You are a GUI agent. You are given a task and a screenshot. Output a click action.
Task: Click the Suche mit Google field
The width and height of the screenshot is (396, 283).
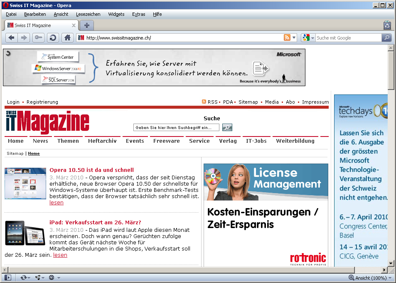tap(348, 38)
